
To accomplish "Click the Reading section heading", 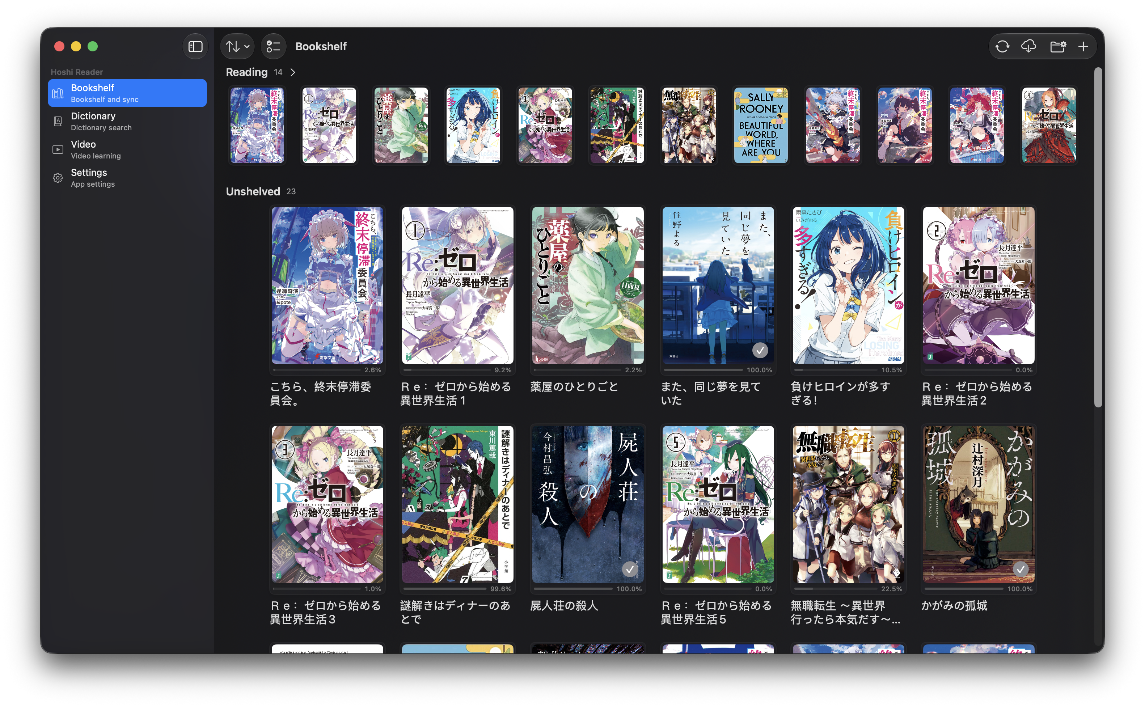I will point(247,72).
